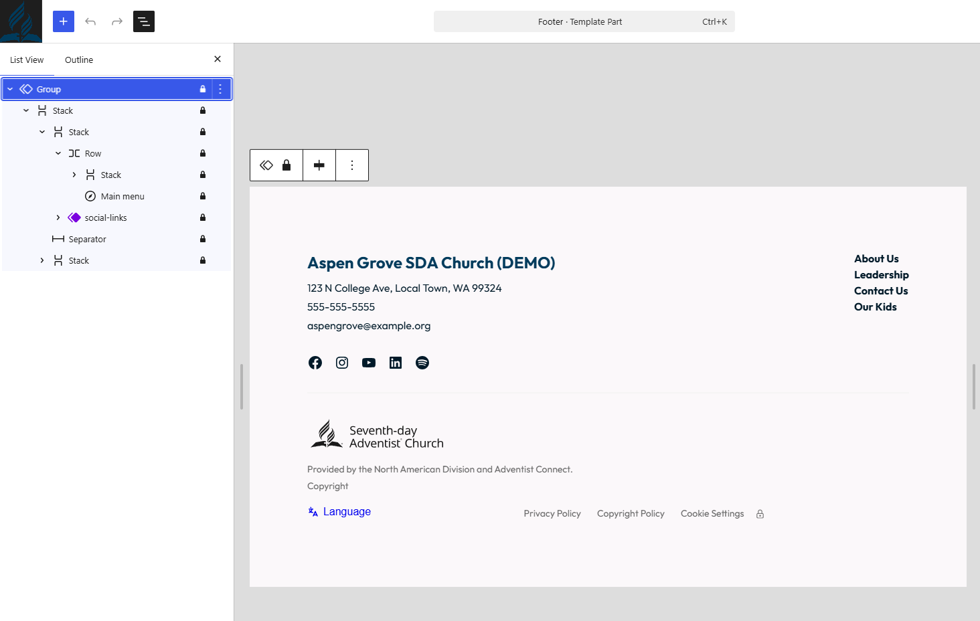Unlock block via toolbar lock icon
980x621 pixels.
(287, 165)
